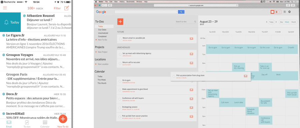Check off 'Pick up kids from soccer practice'
Image resolution: width=300 pixels, height=128 pixels.
pyautogui.click(x=120, y=117)
